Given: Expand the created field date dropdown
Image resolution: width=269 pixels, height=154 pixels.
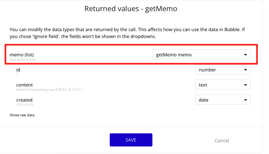Looking at the screenshot, I should 222,100.
